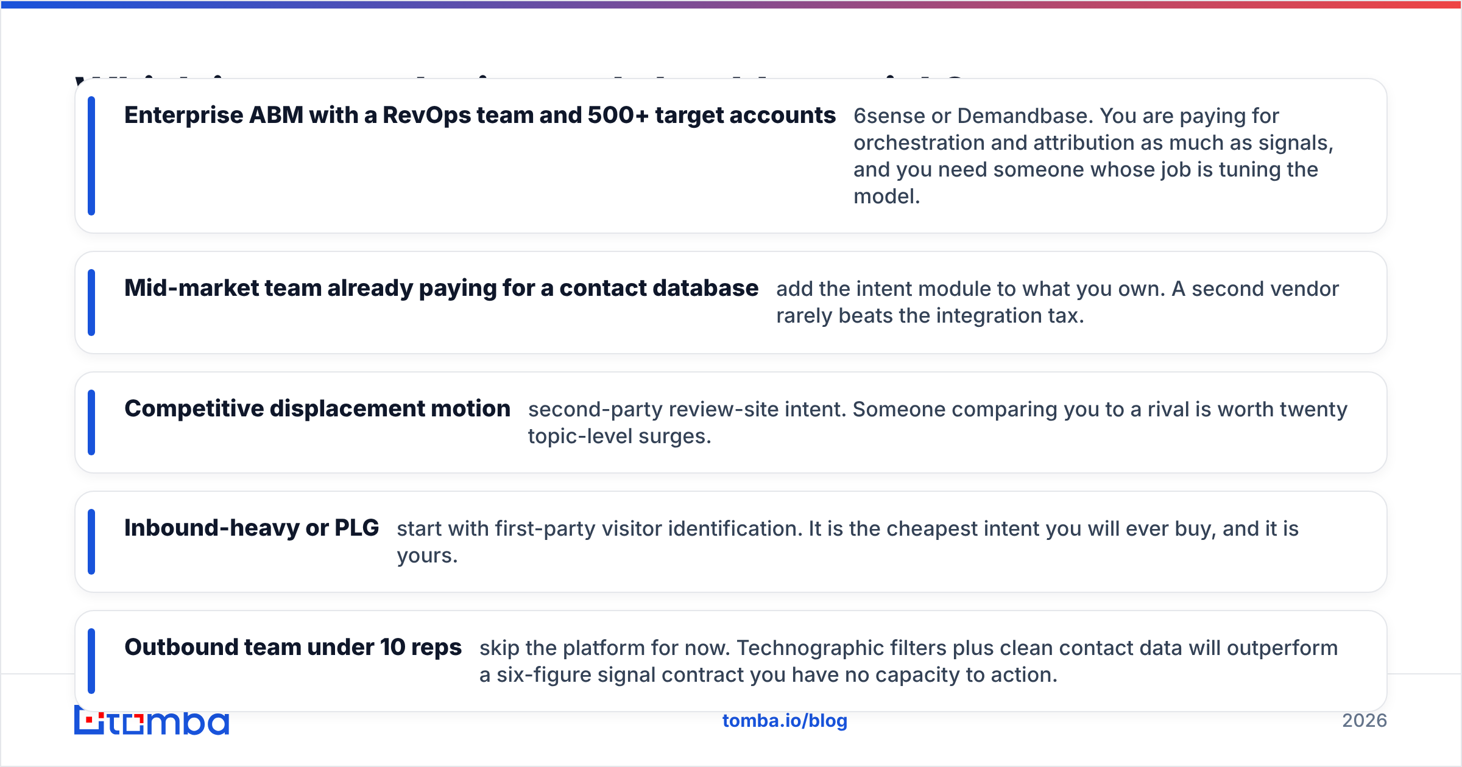Click the '6sense or Demandbase' description text
This screenshot has height=767, width=1462.
pyautogui.click(x=1093, y=156)
